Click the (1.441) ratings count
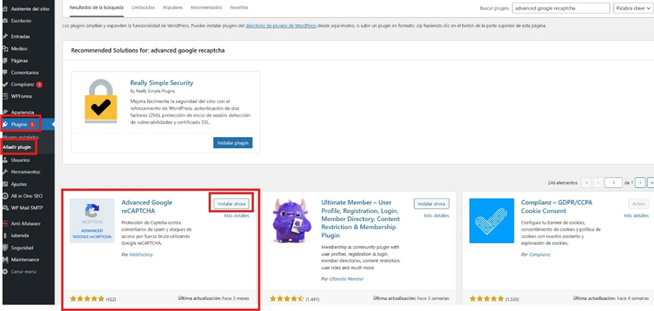The height and width of the screenshot is (311, 654). click(x=313, y=299)
